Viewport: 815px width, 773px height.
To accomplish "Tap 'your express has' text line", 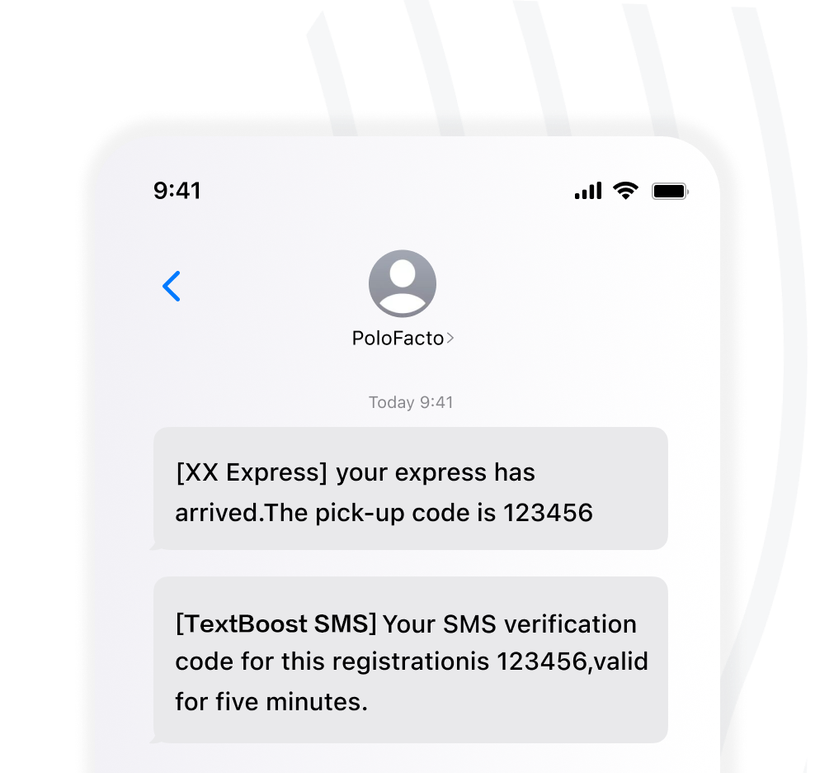I will tap(436, 472).
